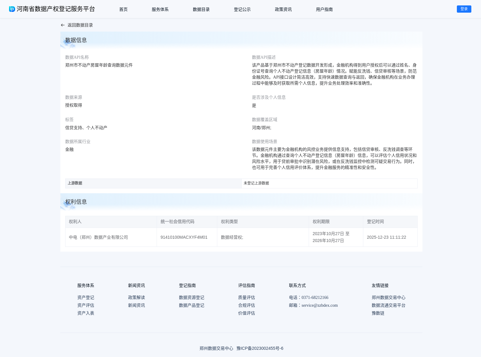The width and height of the screenshot is (481, 357).
Task: Open 数据资源登记 footer link
Action: click(192, 297)
